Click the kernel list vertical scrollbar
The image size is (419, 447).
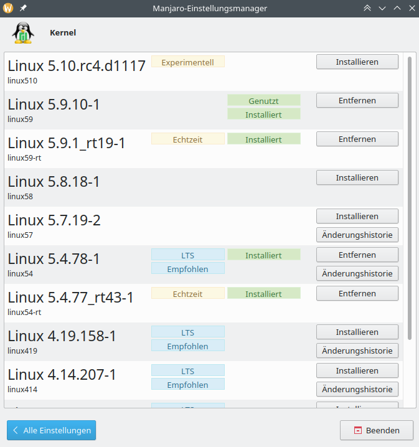tap(410, 198)
